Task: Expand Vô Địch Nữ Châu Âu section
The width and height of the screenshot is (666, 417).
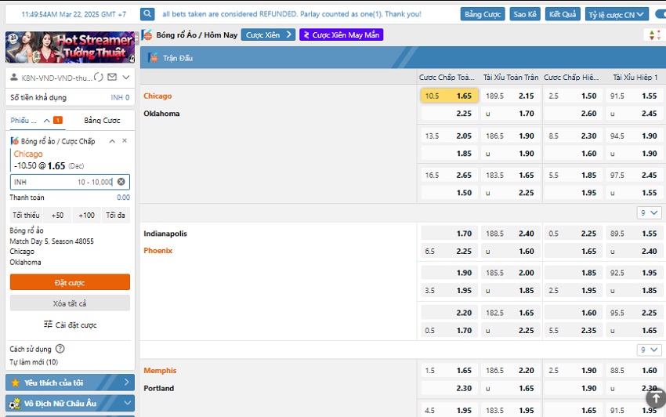Action: 70,403
